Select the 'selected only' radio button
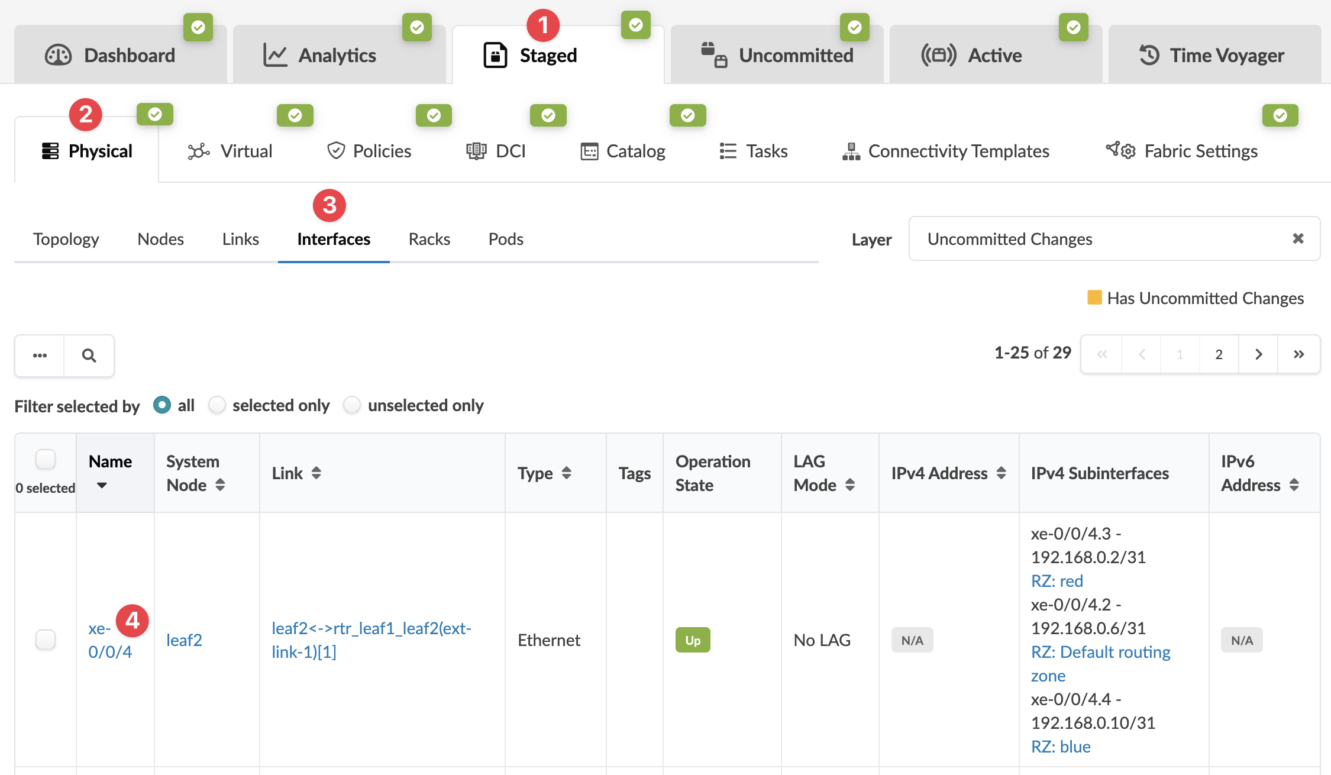The image size is (1331, 775). (x=217, y=405)
